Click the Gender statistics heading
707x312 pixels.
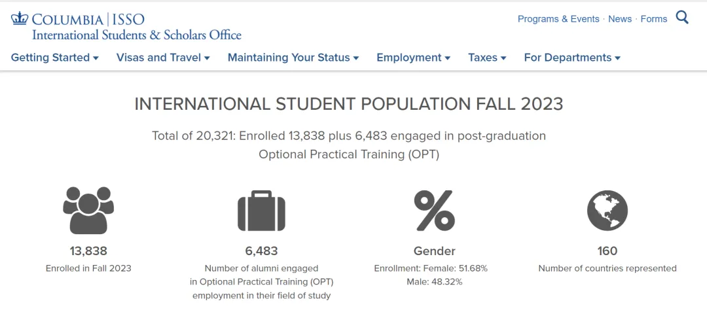pos(435,251)
